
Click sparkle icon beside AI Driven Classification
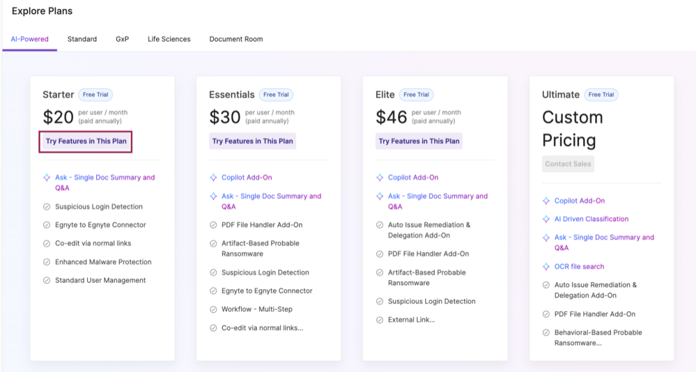(x=546, y=219)
